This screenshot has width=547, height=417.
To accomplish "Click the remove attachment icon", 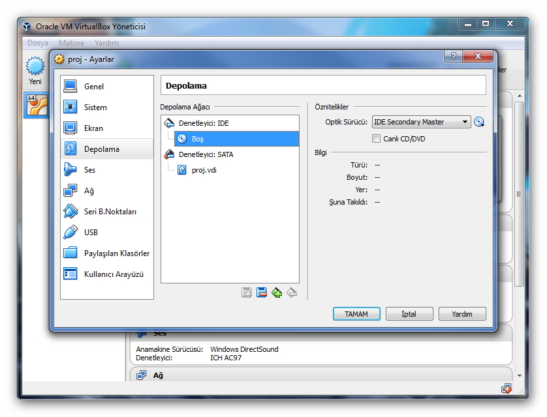I will (x=292, y=293).
